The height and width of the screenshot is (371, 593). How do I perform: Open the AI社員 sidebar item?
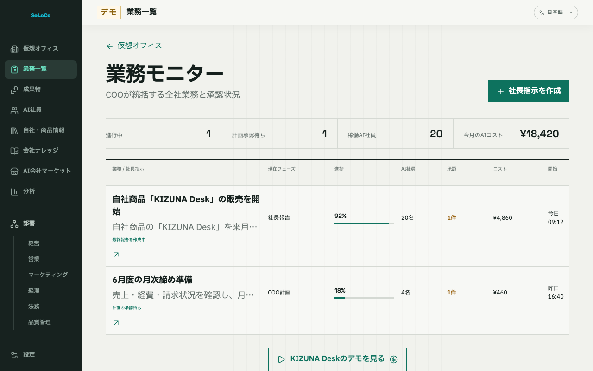coord(41,110)
